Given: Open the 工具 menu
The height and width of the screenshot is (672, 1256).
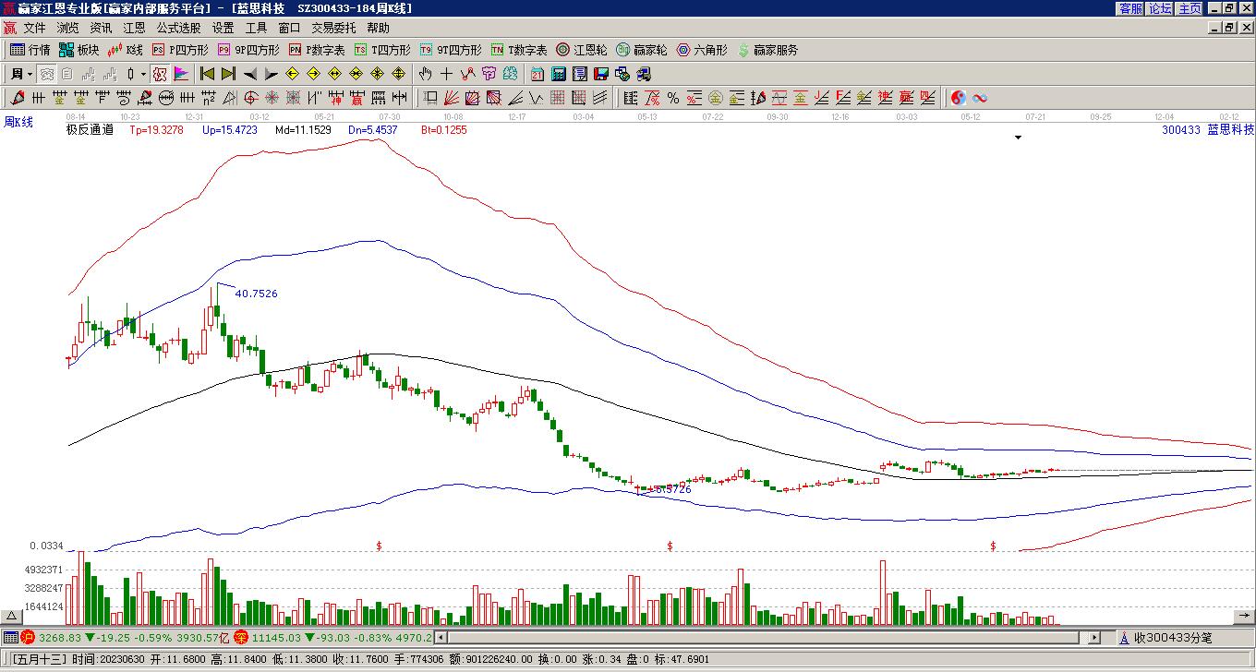Looking at the screenshot, I should point(256,29).
